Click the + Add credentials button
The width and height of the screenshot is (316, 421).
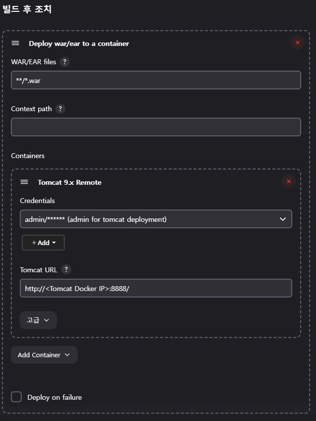point(43,243)
